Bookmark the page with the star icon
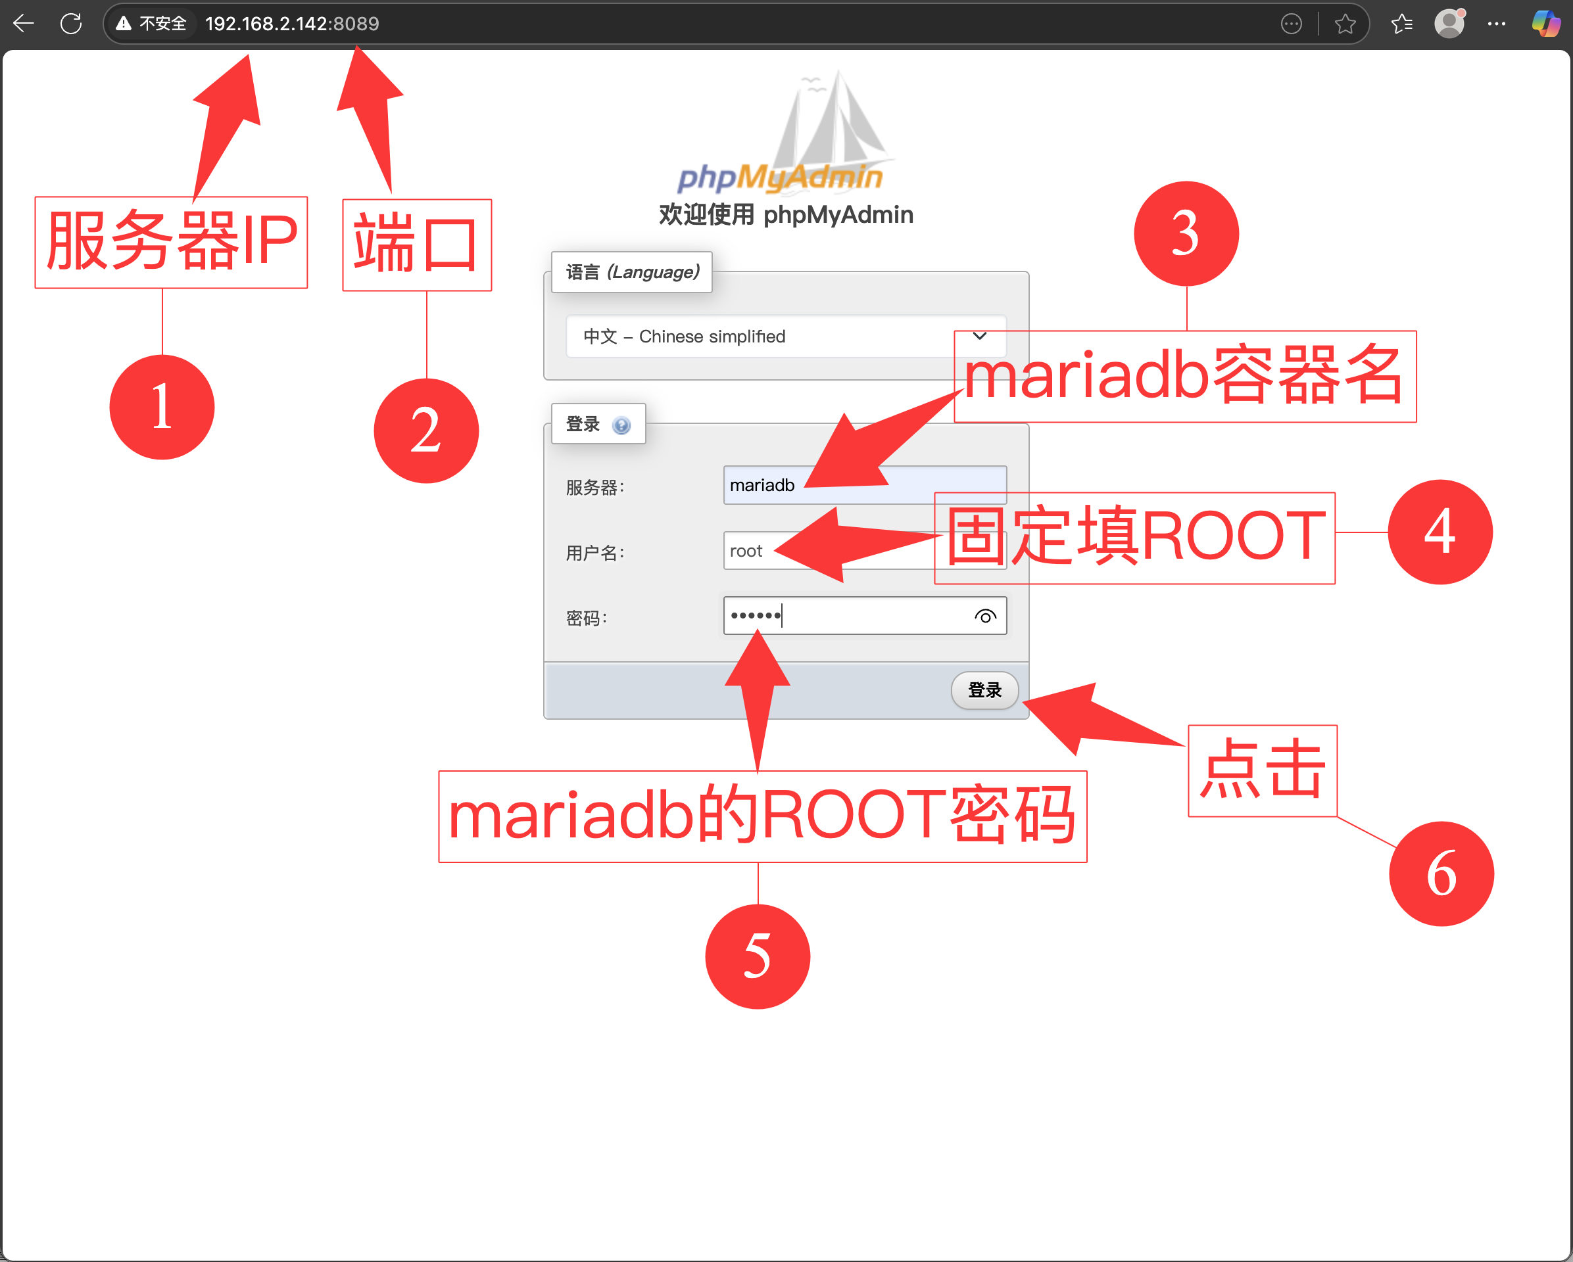Image resolution: width=1573 pixels, height=1262 pixels. point(1345,24)
